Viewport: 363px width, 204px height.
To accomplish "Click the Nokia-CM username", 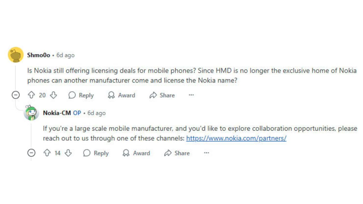I will tap(57, 113).
